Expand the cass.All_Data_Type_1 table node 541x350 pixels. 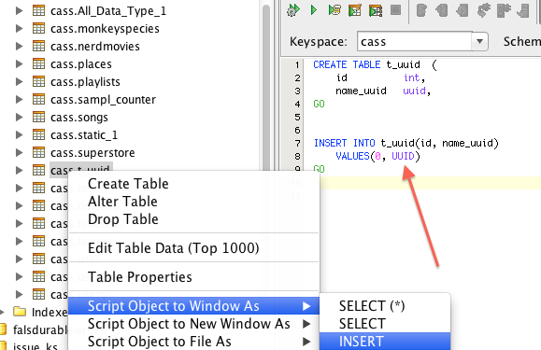[x=20, y=10]
